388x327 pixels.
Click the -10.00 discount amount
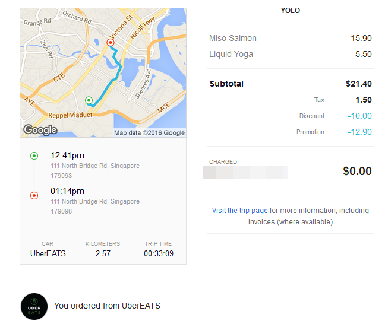pos(358,116)
